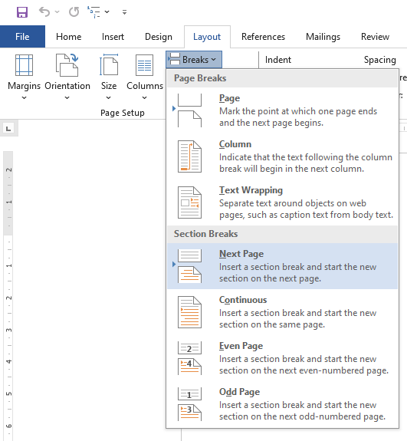This screenshot has height=441, width=407.
Task: Click the Undo arrow icon
Action: coord(44,12)
